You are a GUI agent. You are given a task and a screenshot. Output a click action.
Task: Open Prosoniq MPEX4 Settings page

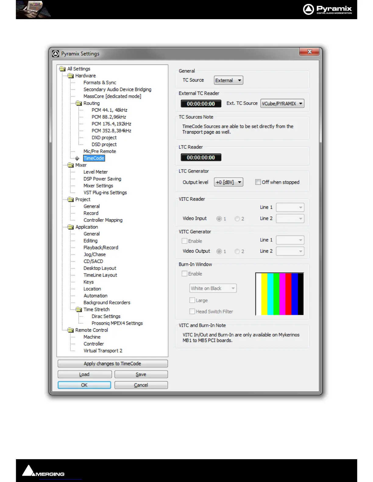[117, 323]
